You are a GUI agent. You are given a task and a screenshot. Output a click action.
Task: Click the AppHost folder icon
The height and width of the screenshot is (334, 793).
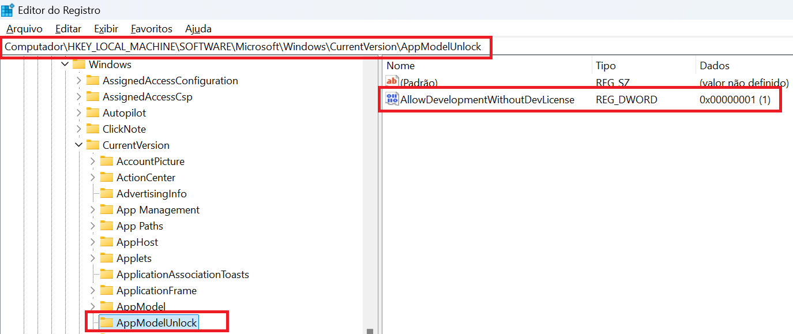[107, 242]
